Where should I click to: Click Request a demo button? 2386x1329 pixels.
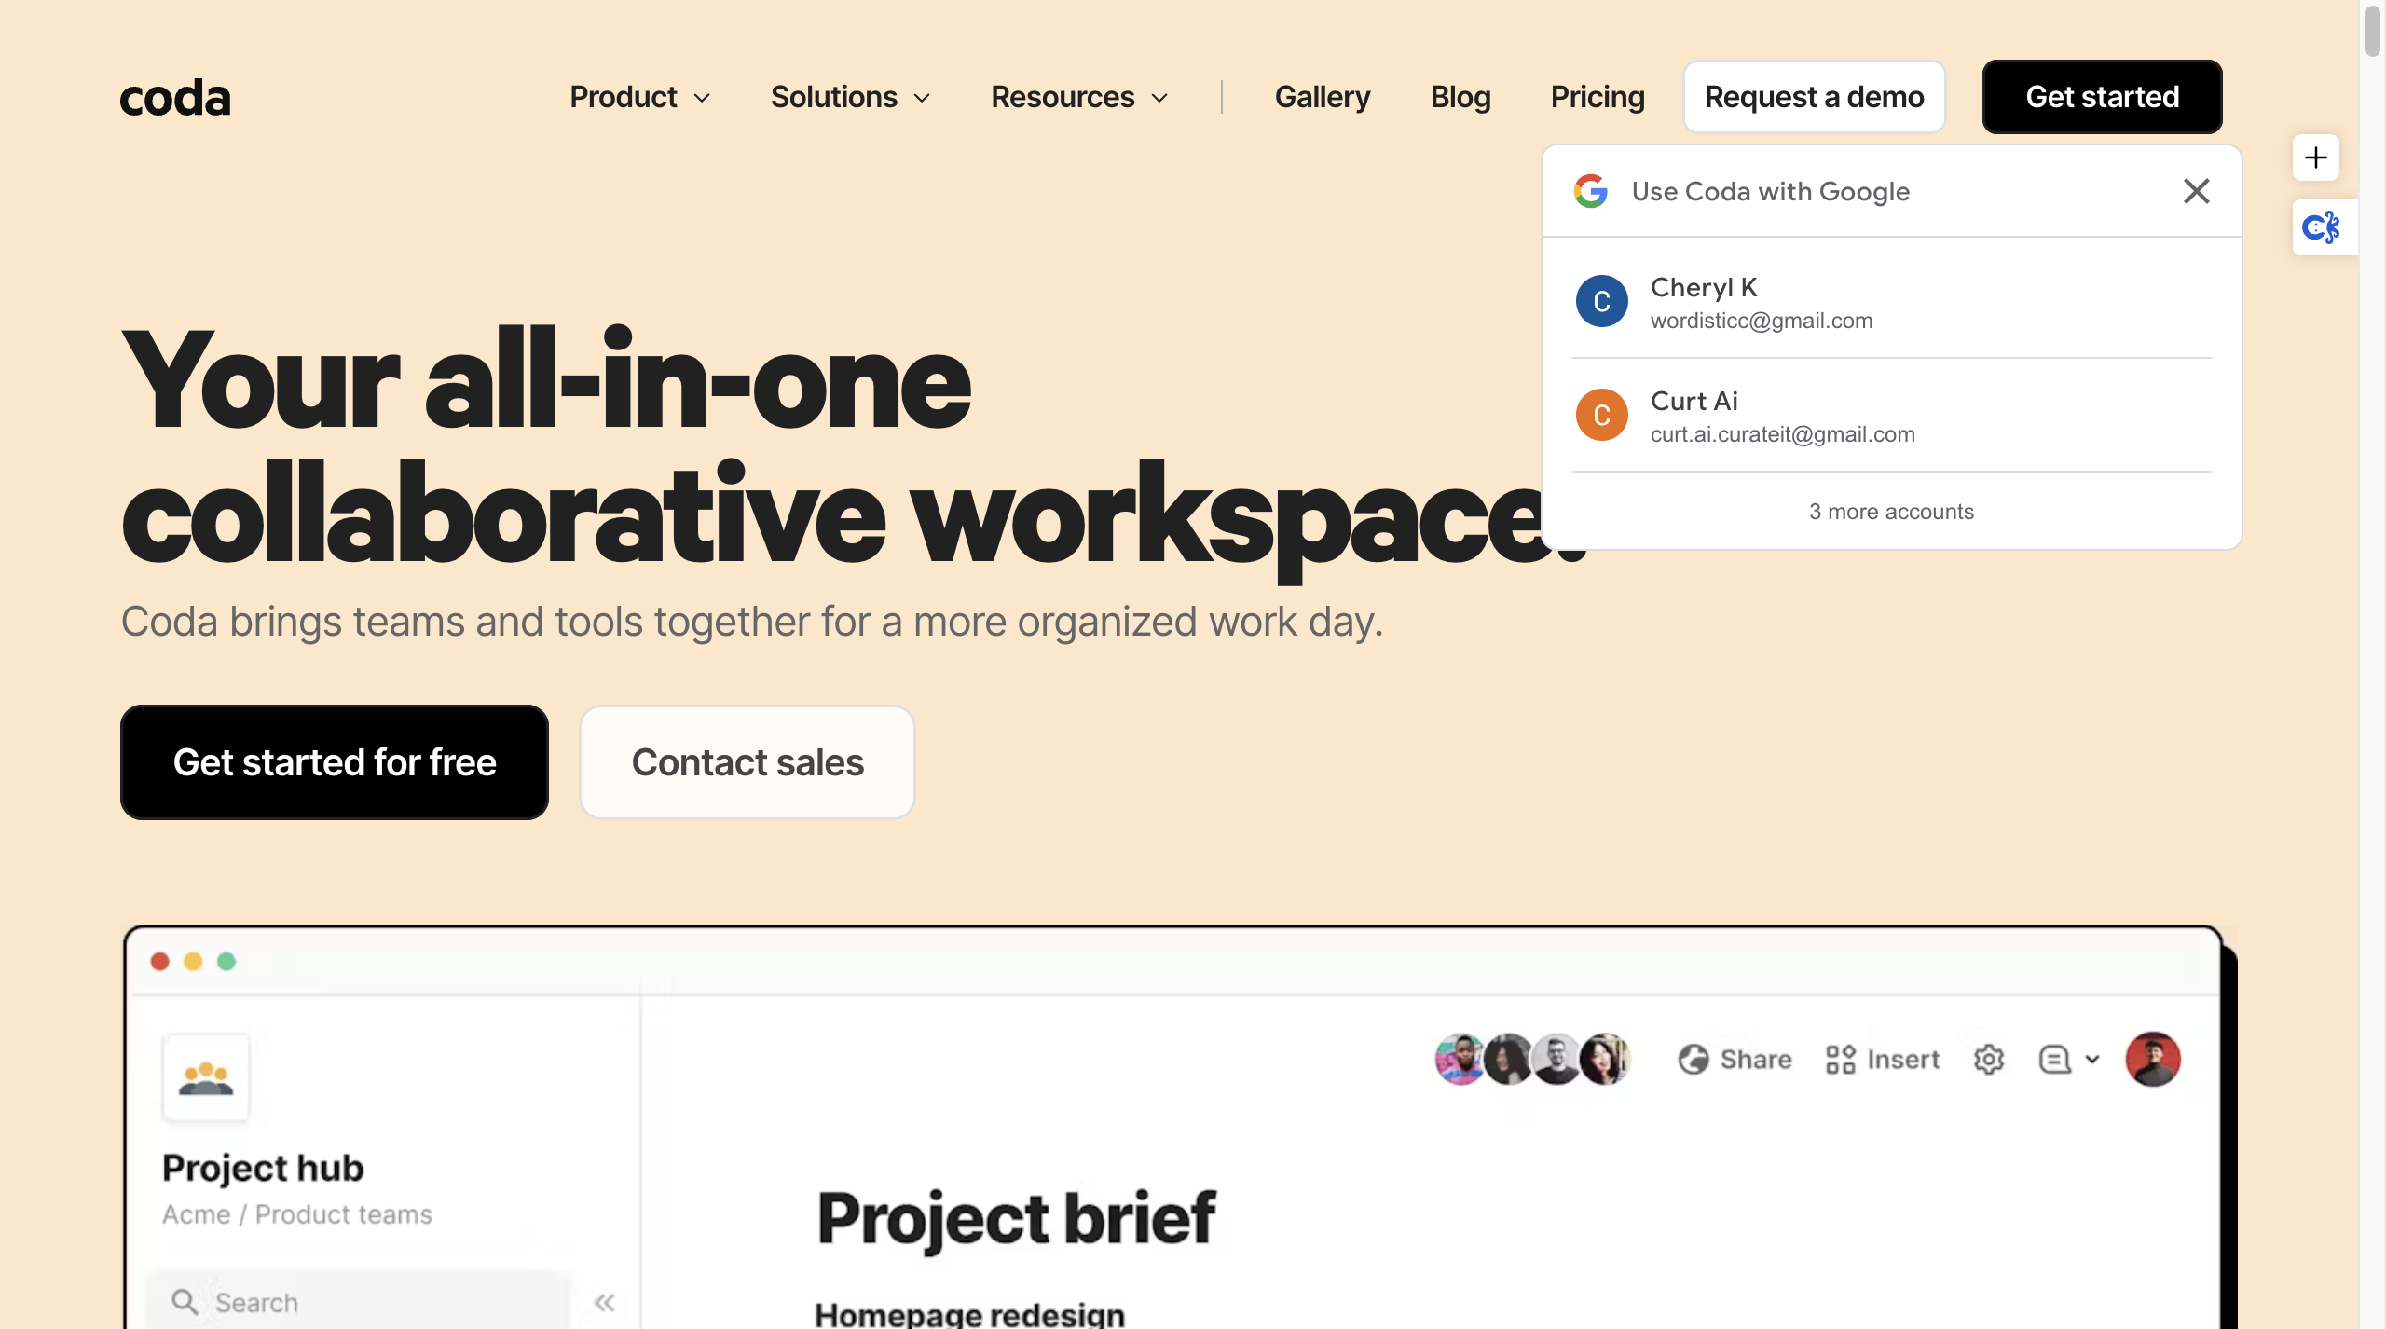click(x=1814, y=97)
